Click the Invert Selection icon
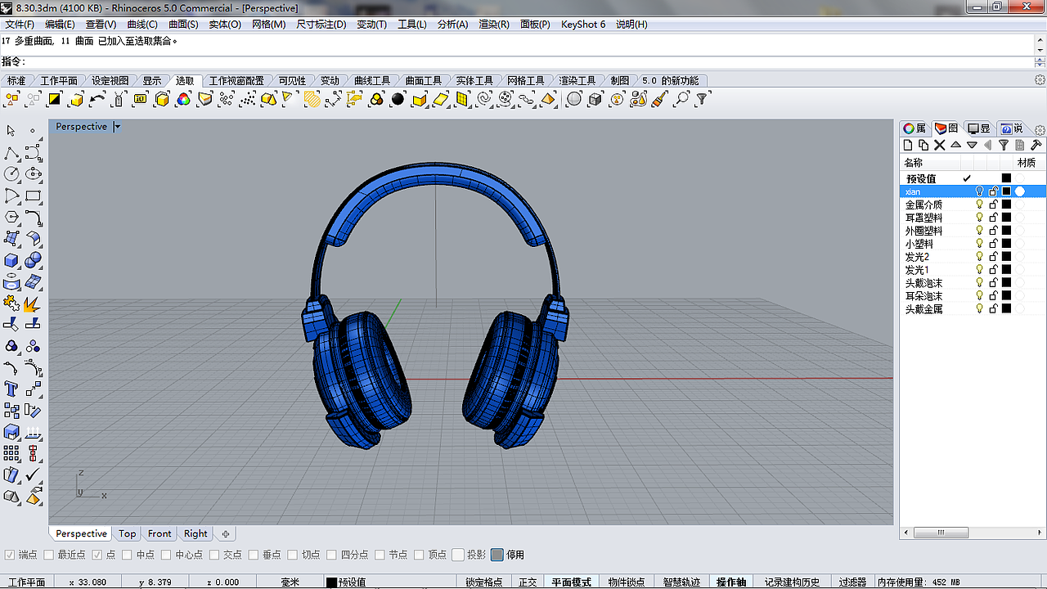This screenshot has width=1047, height=589. tap(55, 99)
